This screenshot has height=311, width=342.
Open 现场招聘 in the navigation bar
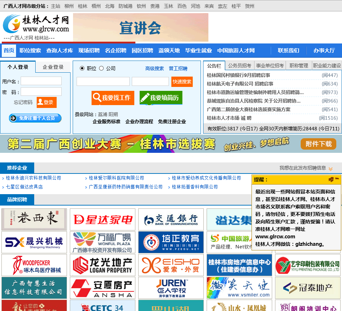click(x=89, y=51)
